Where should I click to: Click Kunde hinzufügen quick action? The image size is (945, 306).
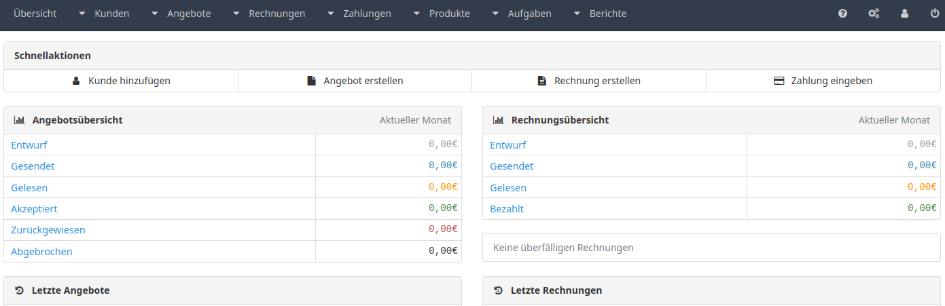tap(121, 81)
